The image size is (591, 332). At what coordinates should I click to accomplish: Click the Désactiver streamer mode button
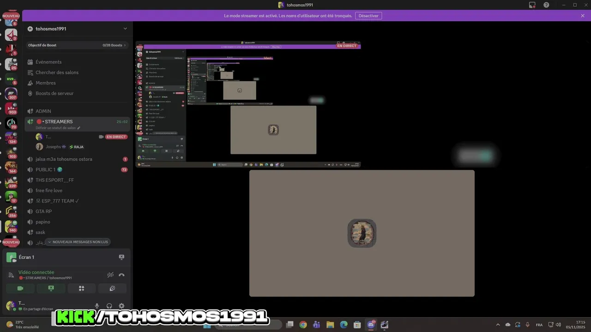pyautogui.click(x=368, y=16)
